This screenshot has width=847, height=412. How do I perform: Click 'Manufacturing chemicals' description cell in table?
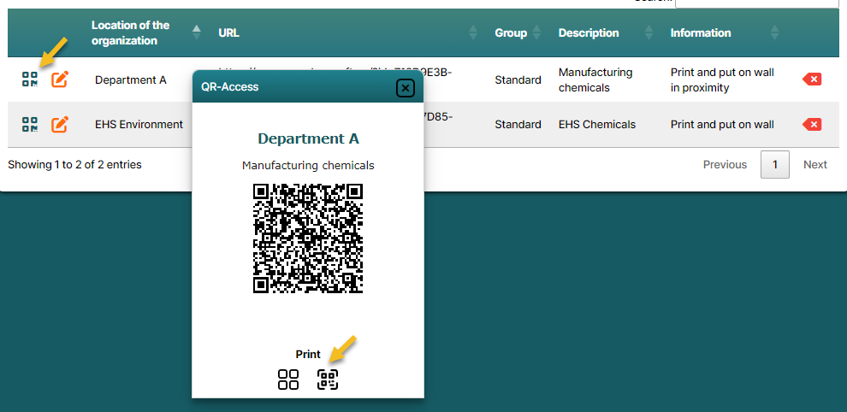point(595,79)
